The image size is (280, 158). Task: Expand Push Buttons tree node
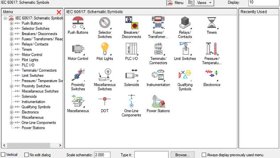click(11, 23)
